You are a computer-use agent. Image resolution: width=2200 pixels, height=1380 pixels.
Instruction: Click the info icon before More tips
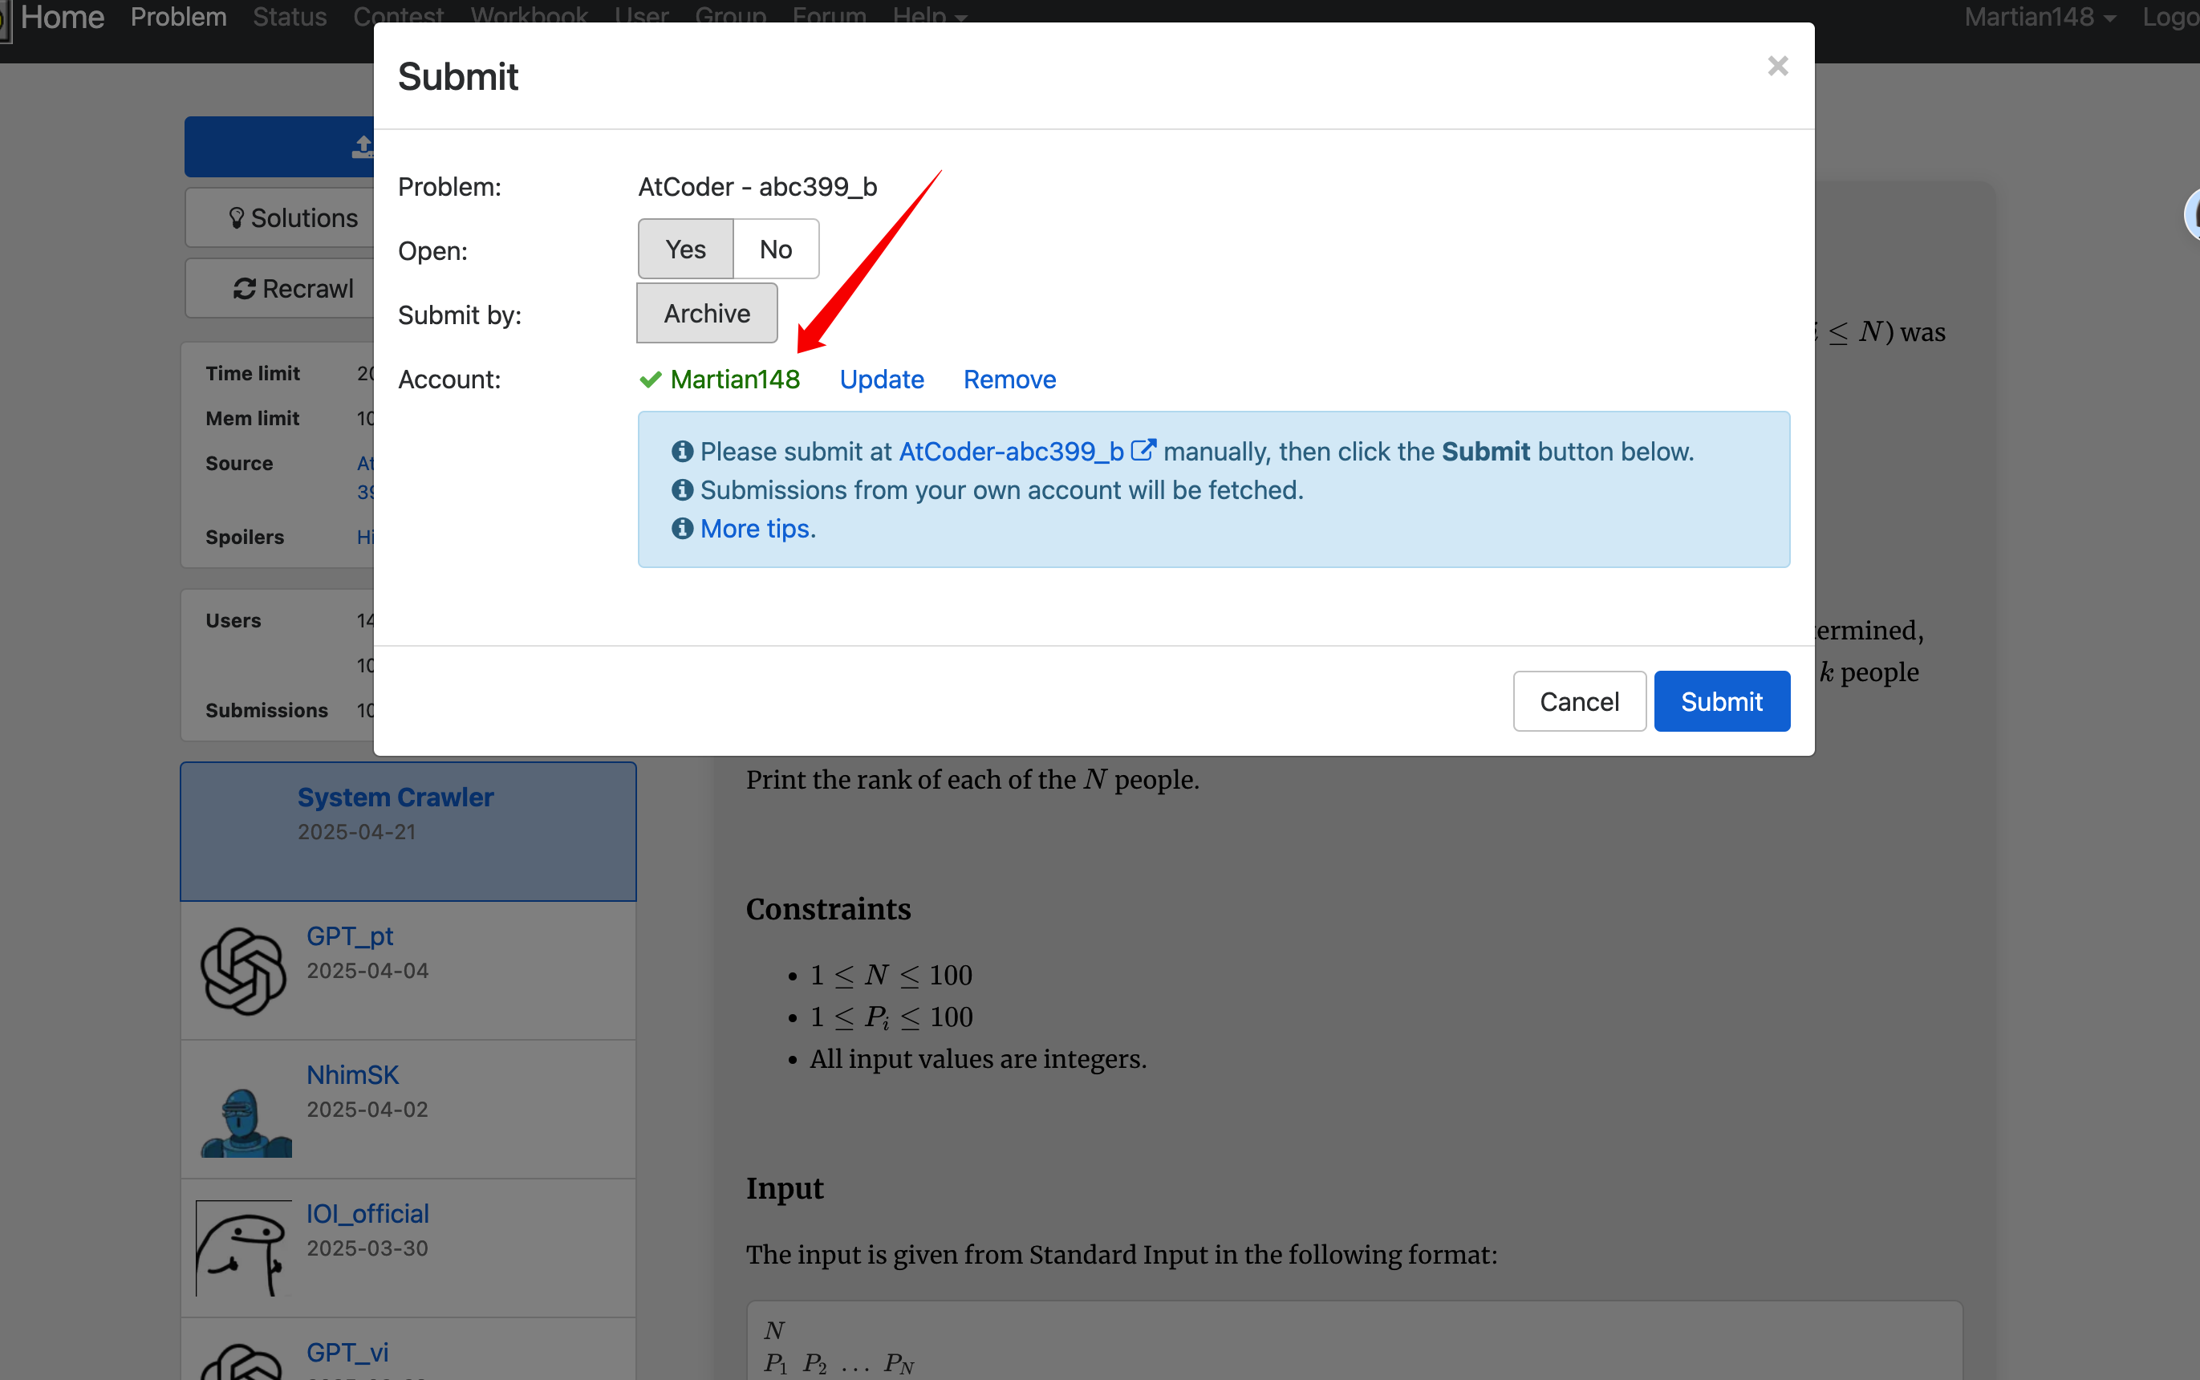coord(683,529)
